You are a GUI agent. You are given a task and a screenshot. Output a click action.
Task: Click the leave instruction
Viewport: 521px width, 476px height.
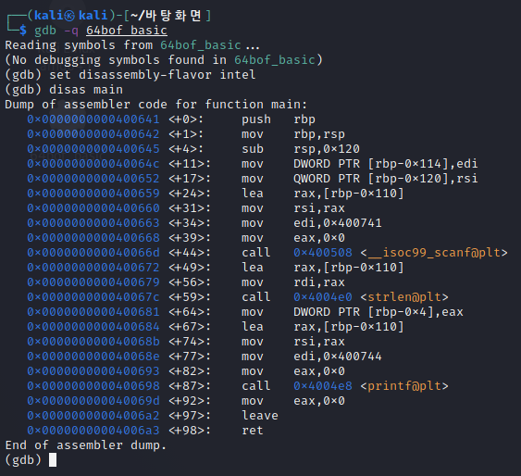[260, 416]
